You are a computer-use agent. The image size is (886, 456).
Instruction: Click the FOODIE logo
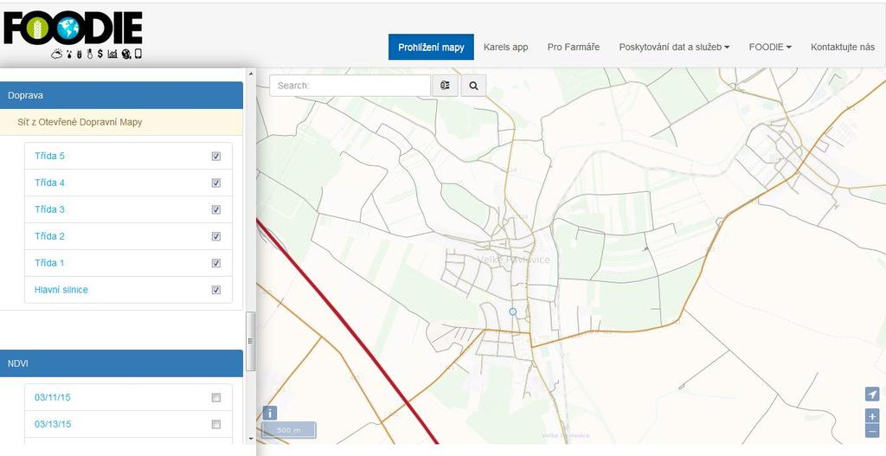pos(73,34)
